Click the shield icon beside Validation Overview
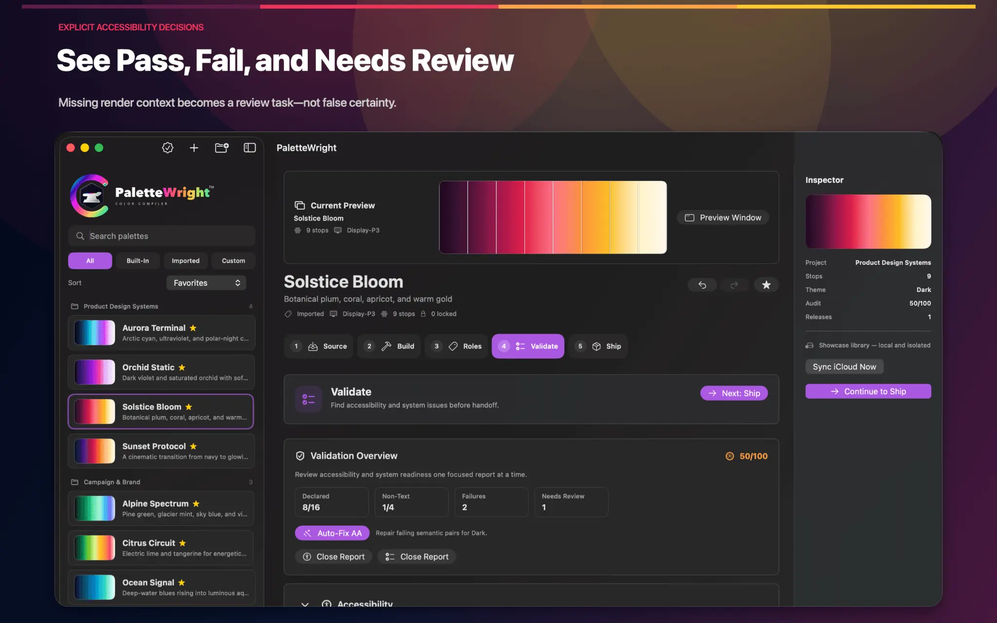 [300, 456]
